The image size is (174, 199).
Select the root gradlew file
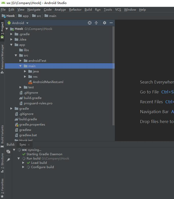[25, 130]
